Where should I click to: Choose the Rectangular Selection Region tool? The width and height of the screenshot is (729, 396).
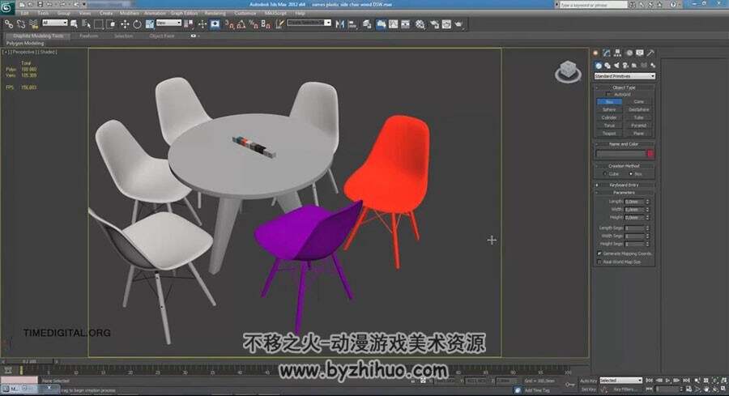(x=99, y=23)
